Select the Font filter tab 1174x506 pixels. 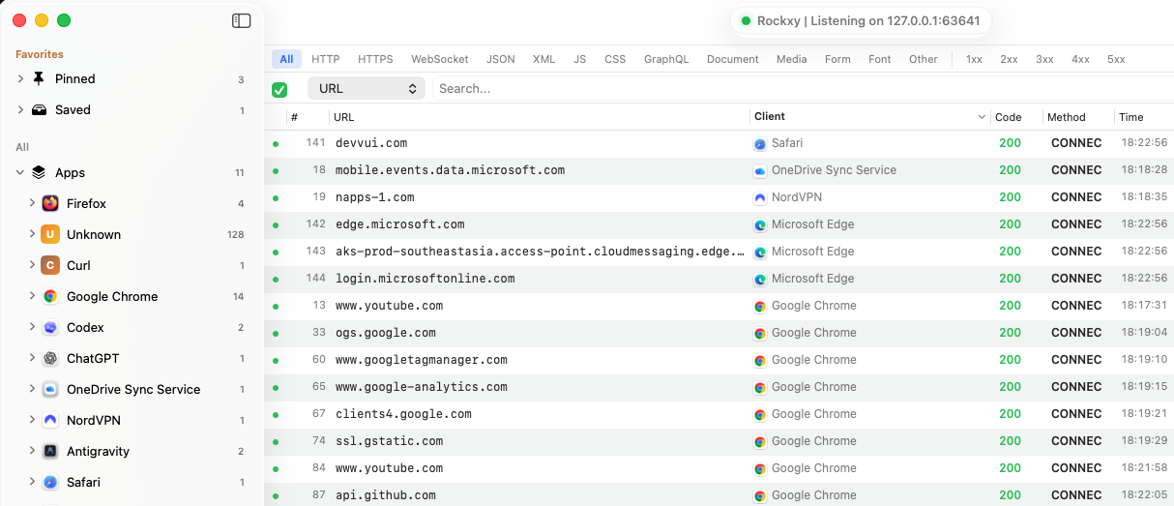point(880,59)
